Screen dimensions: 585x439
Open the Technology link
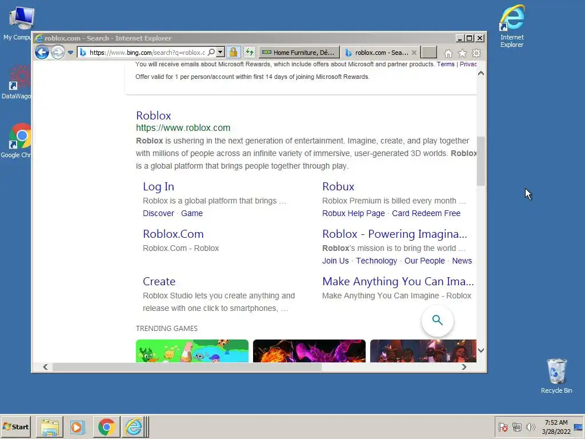[x=376, y=261]
